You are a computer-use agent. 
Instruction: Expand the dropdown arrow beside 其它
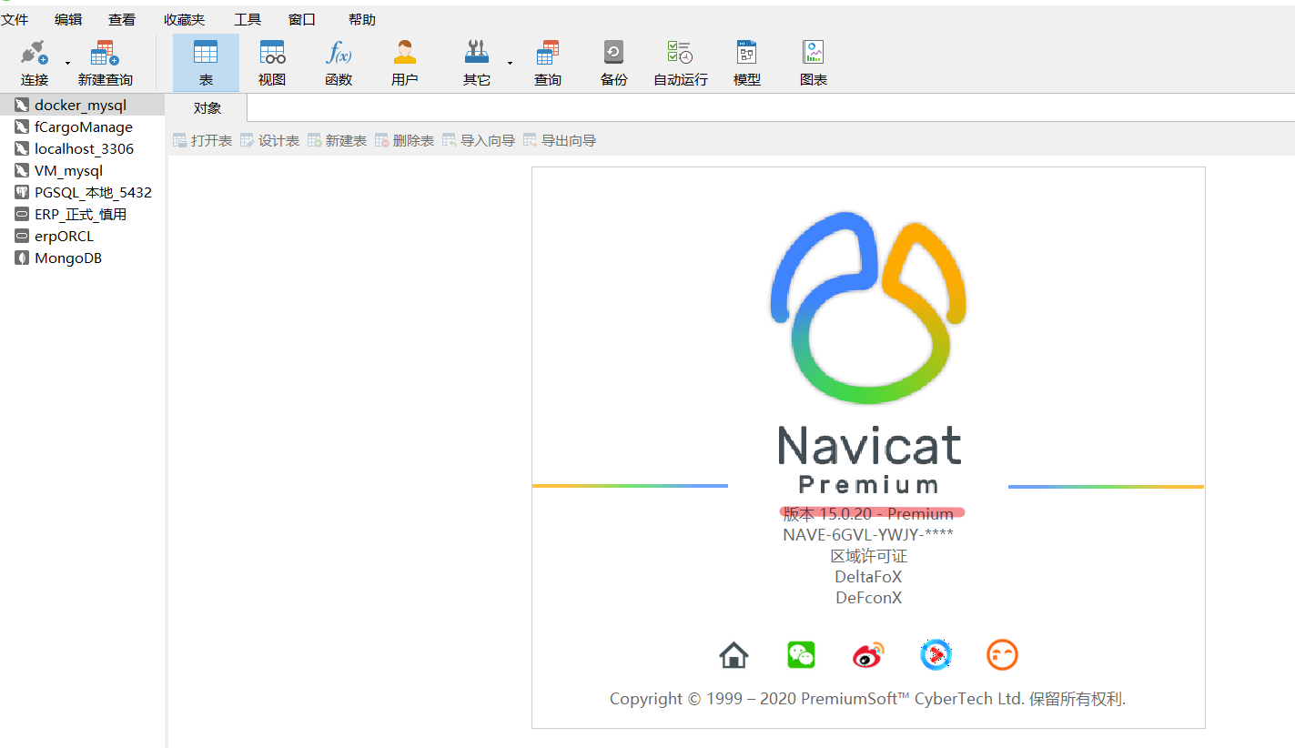(510, 63)
